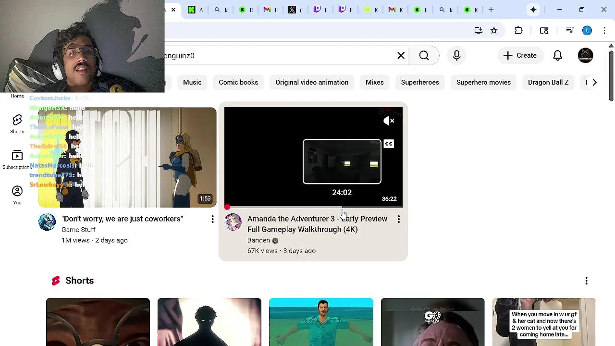
Task: Switch to the X (Twitter) tab
Action: pos(292,10)
